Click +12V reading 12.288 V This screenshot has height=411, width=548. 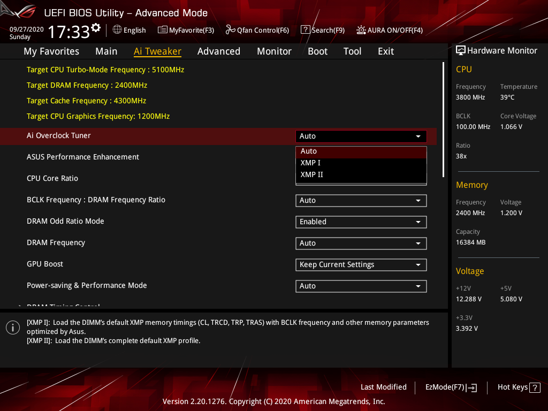[469, 299]
